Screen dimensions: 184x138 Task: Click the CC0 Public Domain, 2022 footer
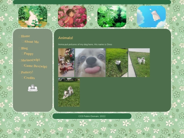[92, 116]
